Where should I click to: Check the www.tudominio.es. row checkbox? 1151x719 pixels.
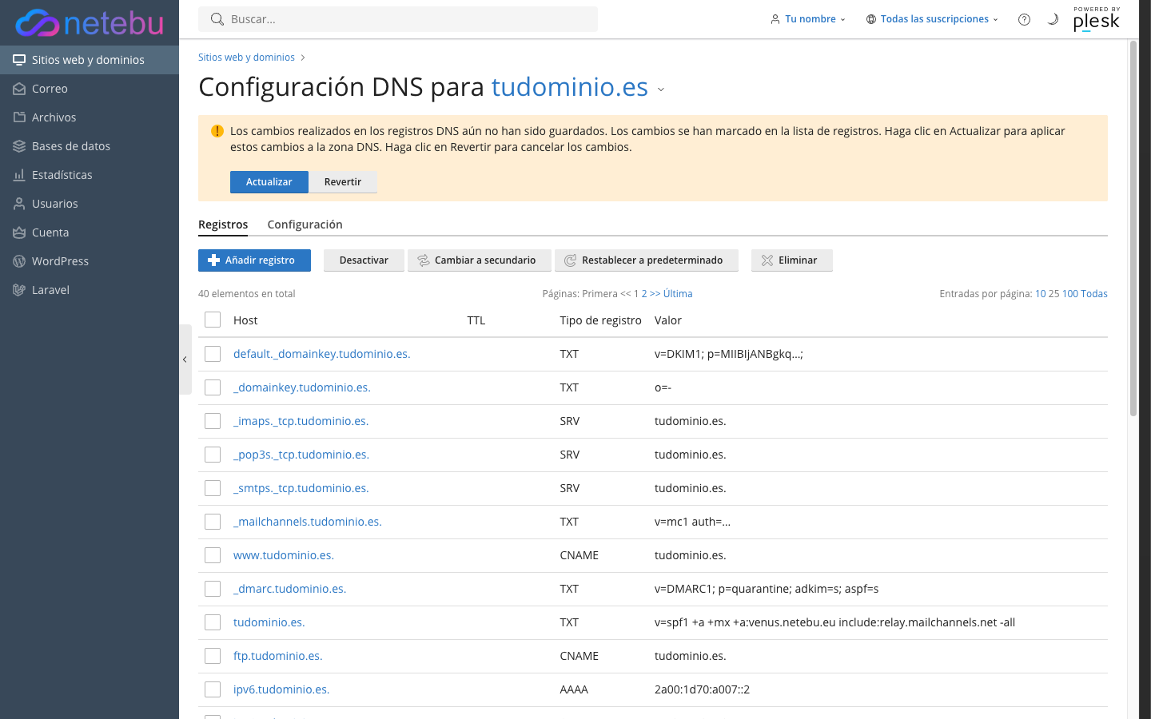[213, 555]
